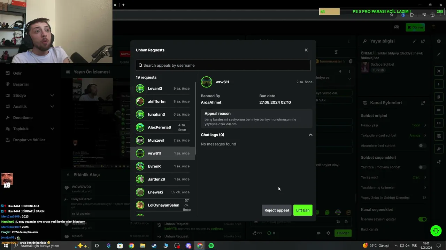Viewport: 446px width, 250px height.
Task: Open the Denetleme sidebar menu item
Action: pos(23,118)
